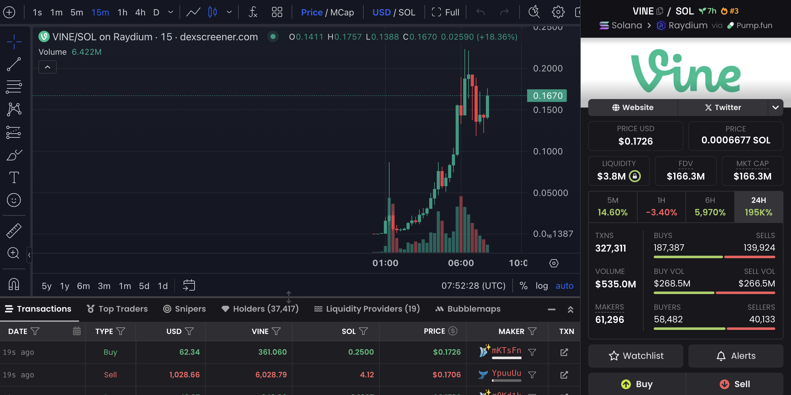Open the emoji icons tool
The image size is (791, 395).
(x=14, y=200)
